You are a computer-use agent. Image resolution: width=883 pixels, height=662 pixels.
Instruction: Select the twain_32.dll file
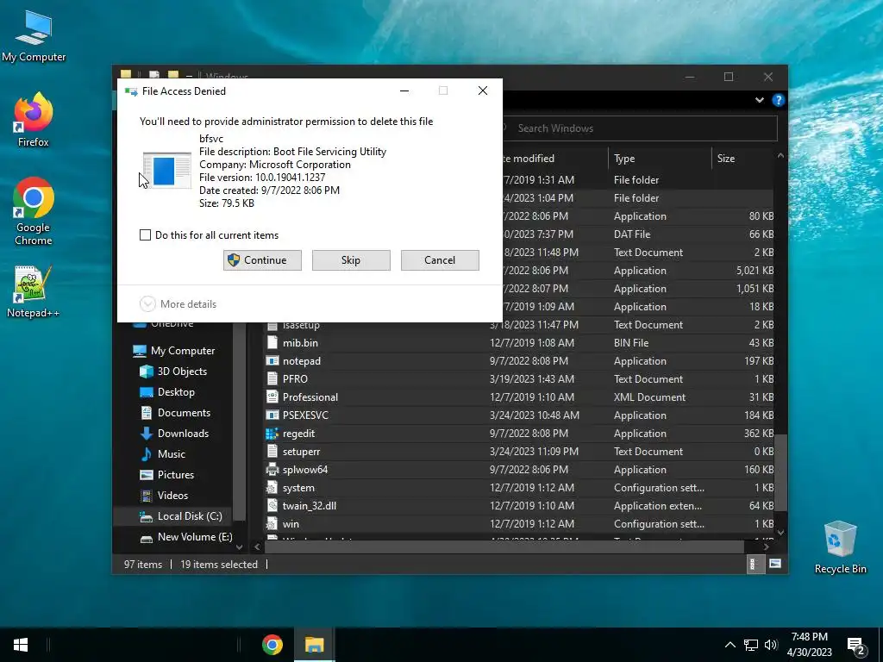[518, 505]
